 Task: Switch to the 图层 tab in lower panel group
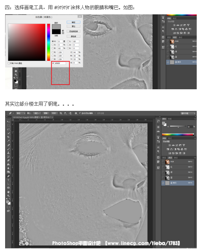click(x=165, y=158)
